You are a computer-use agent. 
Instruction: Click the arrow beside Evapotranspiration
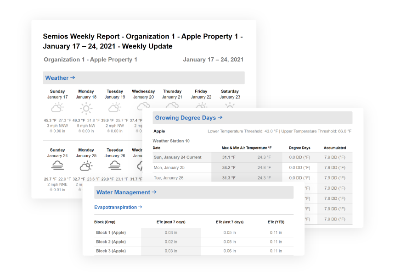[140, 207]
